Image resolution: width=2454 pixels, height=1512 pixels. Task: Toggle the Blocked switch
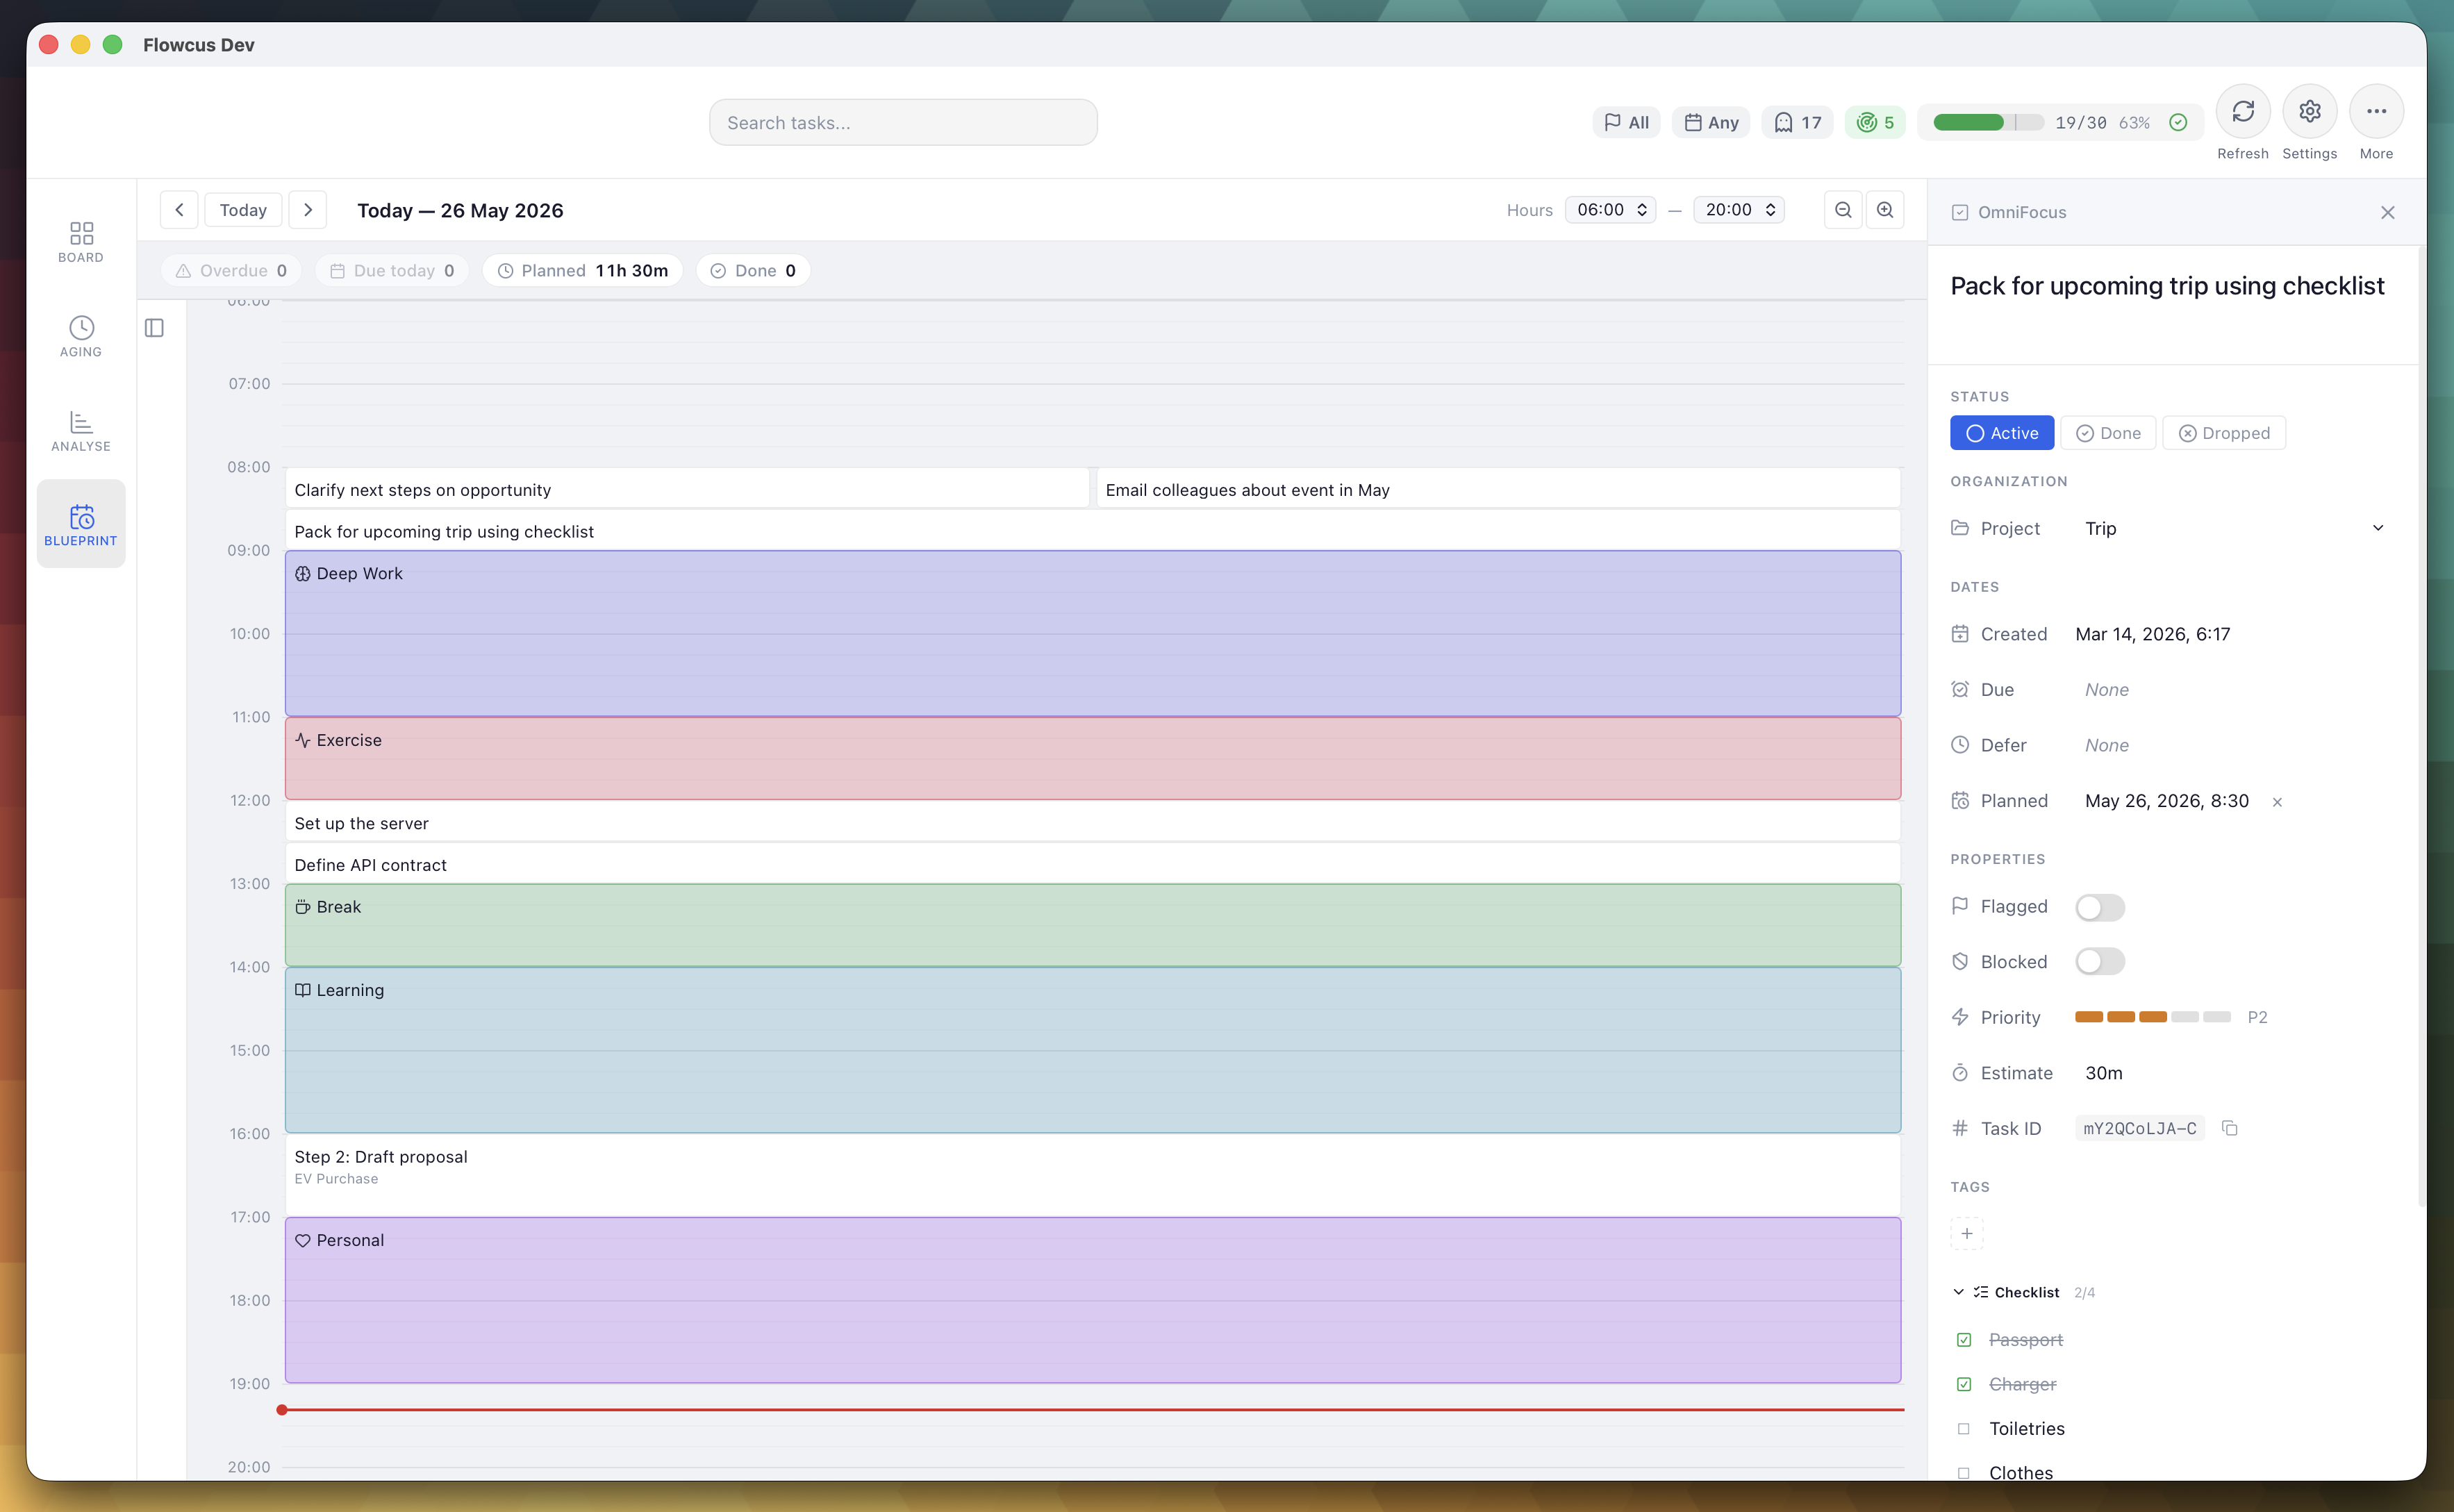pyautogui.click(x=2099, y=961)
